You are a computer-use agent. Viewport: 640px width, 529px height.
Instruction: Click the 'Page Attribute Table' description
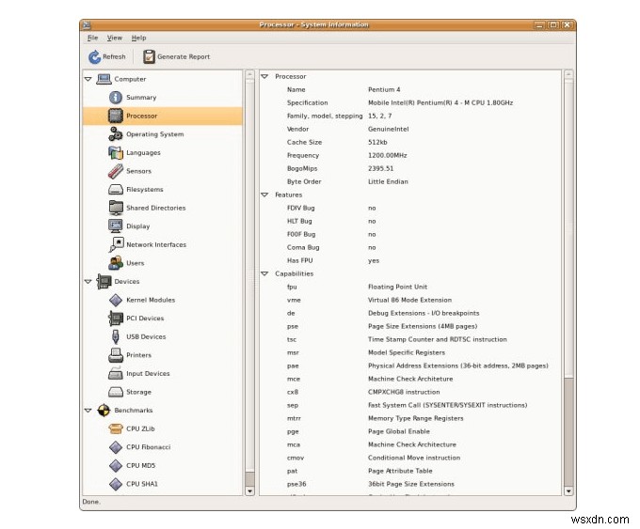click(x=400, y=471)
